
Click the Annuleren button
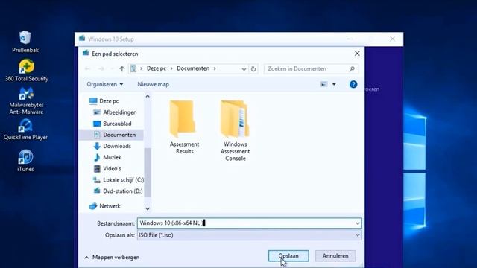coord(335,256)
